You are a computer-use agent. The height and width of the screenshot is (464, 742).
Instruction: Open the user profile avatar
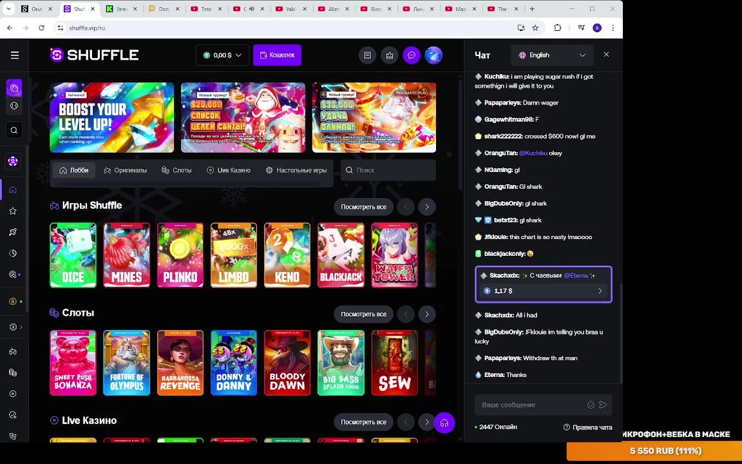pyautogui.click(x=433, y=55)
